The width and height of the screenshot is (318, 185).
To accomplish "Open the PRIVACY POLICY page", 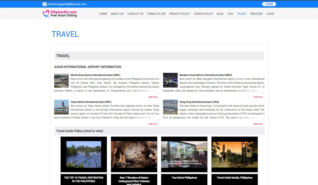I will [x=180, y=14].
